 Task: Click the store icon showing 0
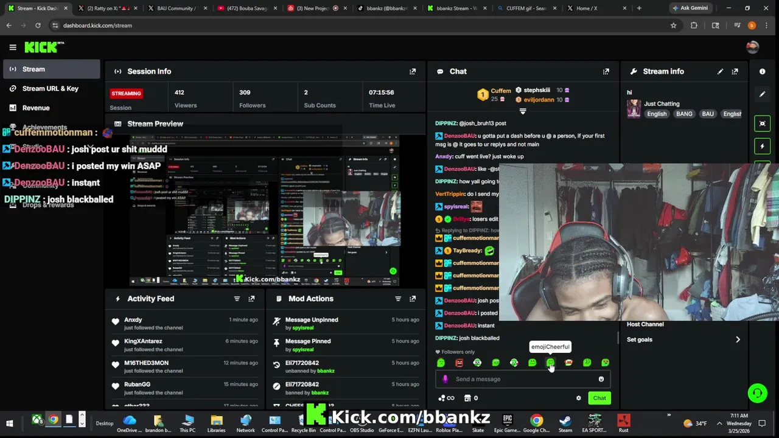tap(470, 398)
